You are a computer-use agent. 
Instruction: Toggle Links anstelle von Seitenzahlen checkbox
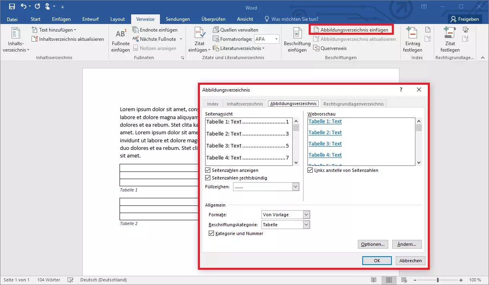(x=310, y=170)
